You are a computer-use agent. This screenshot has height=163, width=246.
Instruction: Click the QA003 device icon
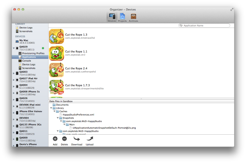tap(17, 73)
